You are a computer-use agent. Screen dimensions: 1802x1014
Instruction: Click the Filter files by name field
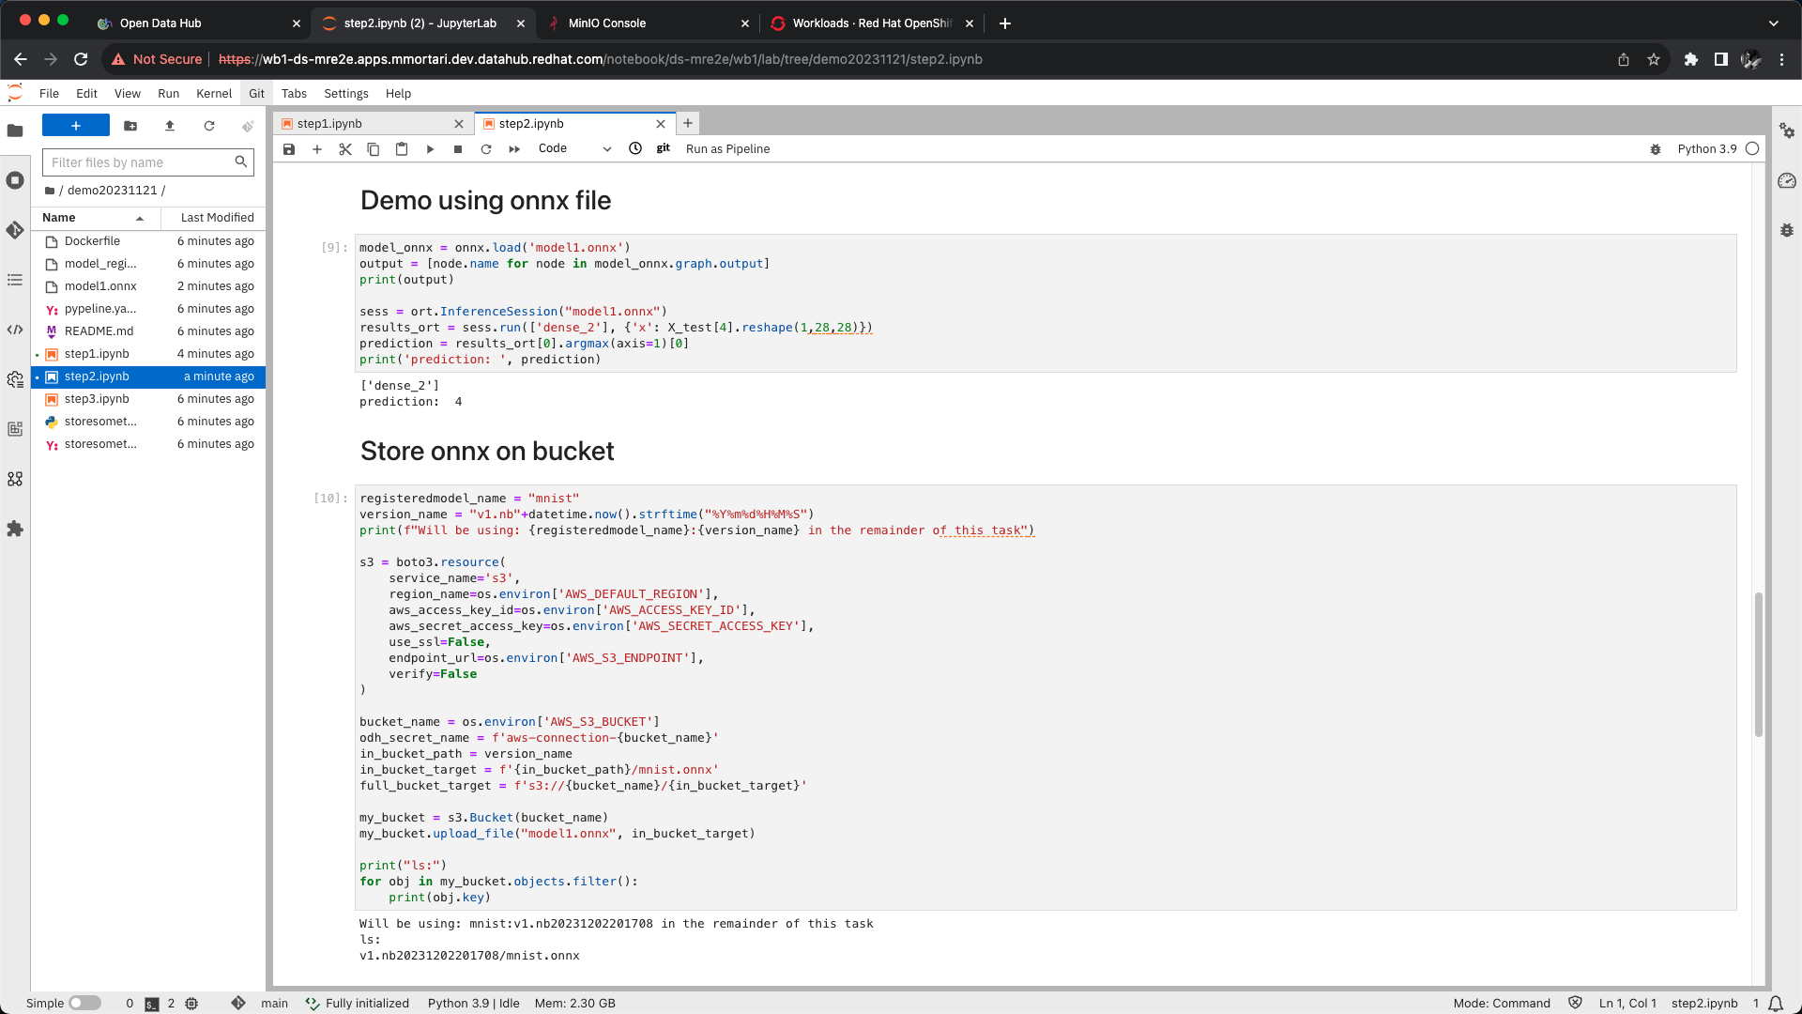(141, 162)
